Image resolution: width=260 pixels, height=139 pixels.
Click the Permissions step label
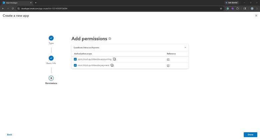click(51, 83)
